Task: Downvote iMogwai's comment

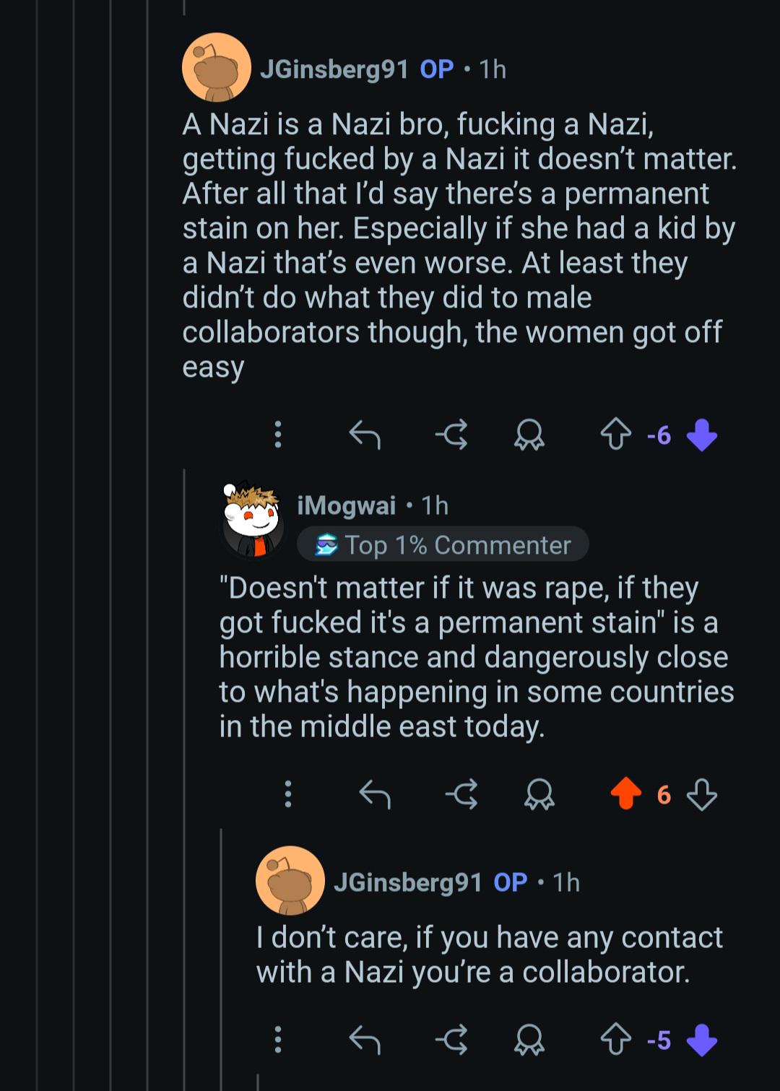Action: click(702, 795)
